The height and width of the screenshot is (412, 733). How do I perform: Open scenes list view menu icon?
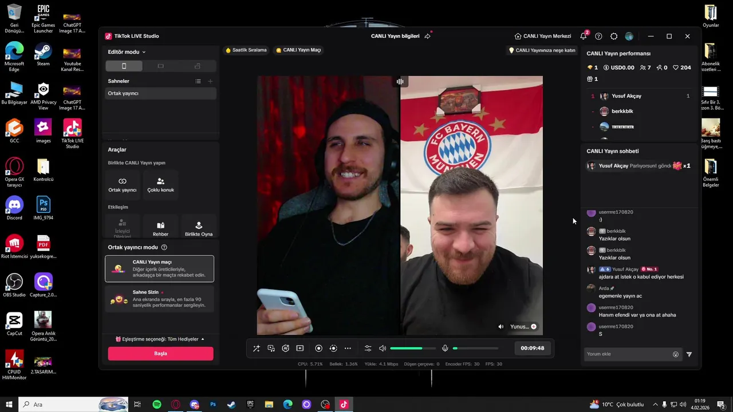[x=198, y=81]
